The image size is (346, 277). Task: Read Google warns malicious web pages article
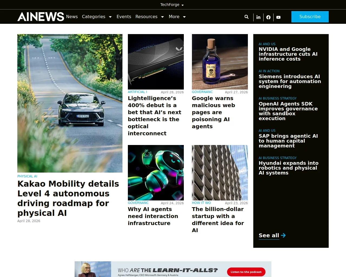tap(214, 112)
